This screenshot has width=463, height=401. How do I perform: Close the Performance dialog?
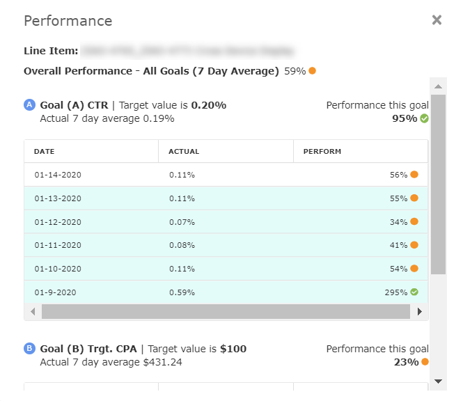click(x=437, y=20)
